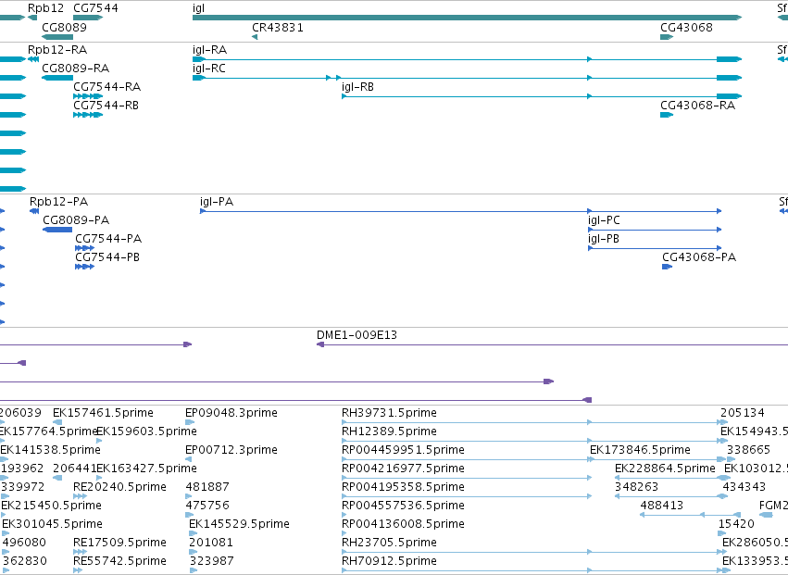Screen dimensions: 788x575
Task: Click the igl-PB coding sequence label
Action: pyautogui.click(x=604, y=238)
